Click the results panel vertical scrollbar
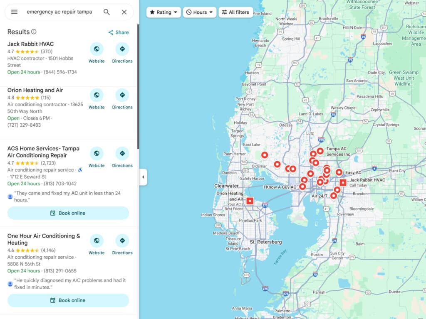 (138, 83)
